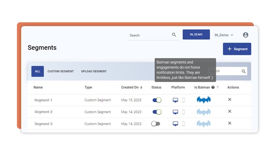Switch to UPLOAD SEGMENT tab
Image resolution: width=275 pixels, height=155 pixels.
click(x=94, y=71)
